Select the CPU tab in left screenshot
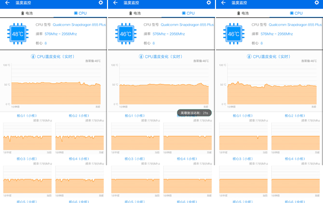This screenshot has width=323, height=203. pyautogui.click(x=81, y=13)
